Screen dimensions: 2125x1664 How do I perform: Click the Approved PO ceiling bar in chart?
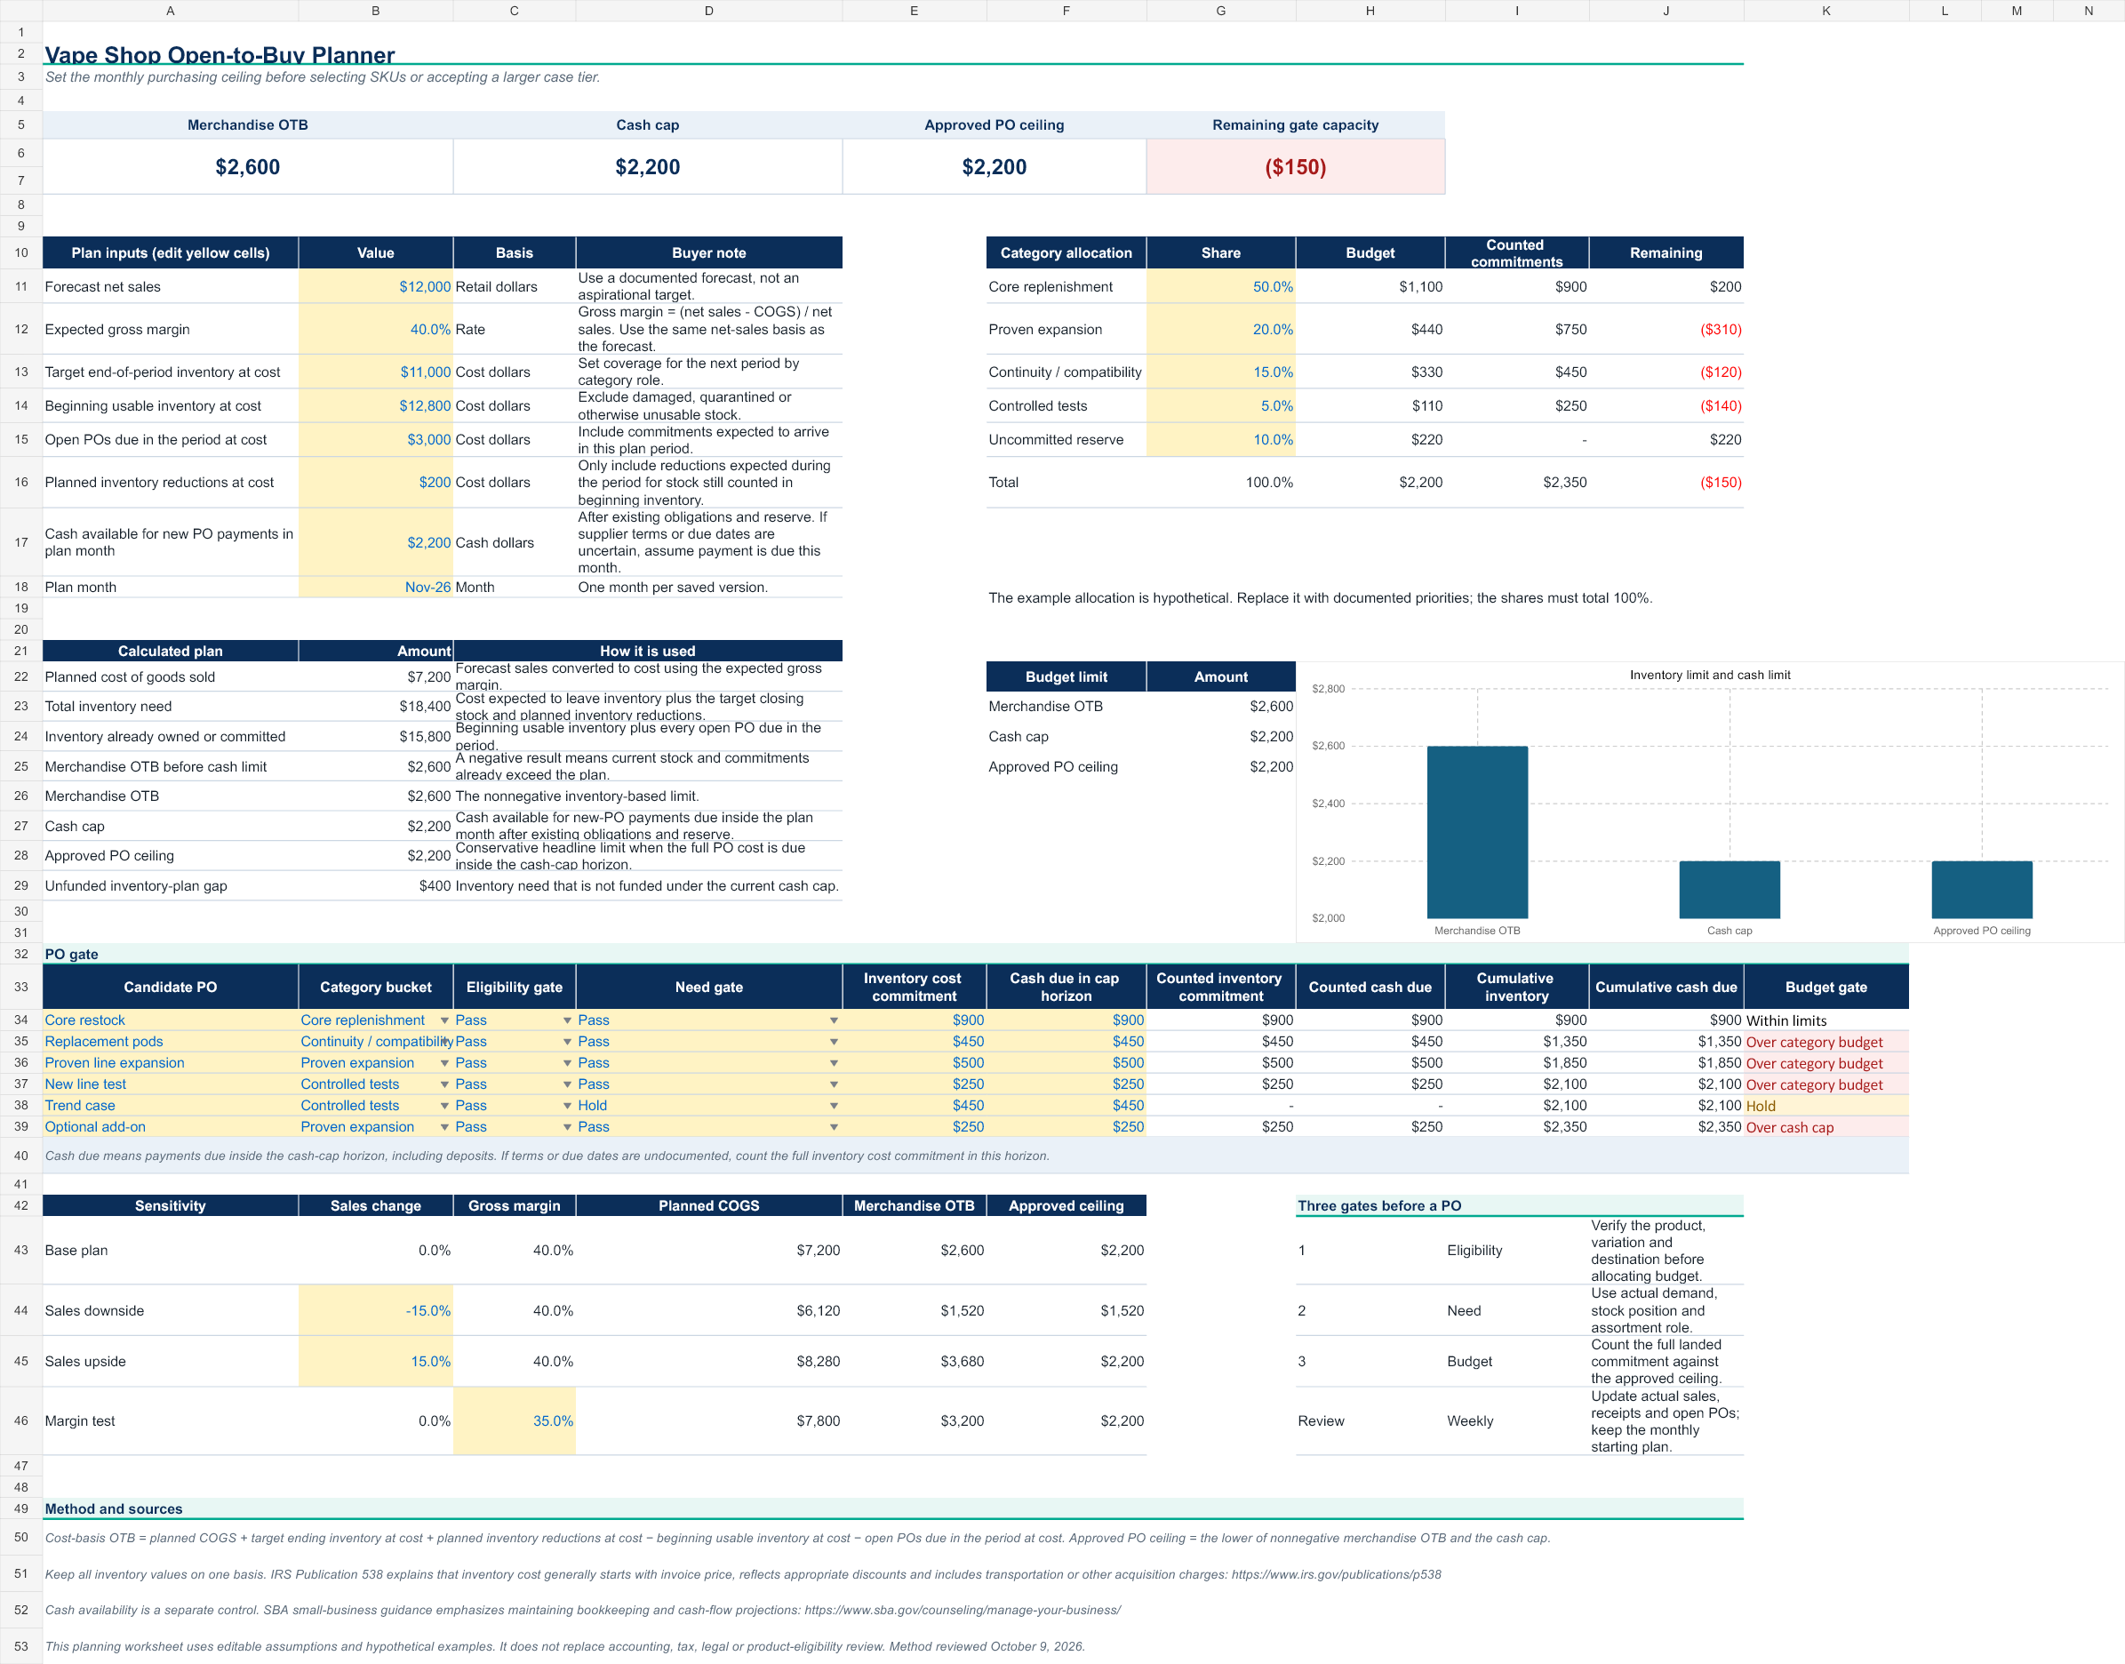point(1981,890)
